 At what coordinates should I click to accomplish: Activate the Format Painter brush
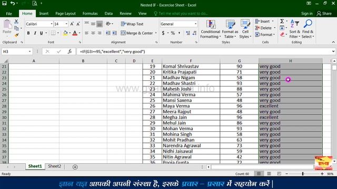coord(16,35)
